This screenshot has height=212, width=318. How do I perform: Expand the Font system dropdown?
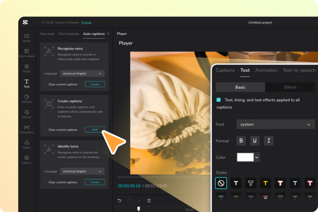(x=275, y=124)
